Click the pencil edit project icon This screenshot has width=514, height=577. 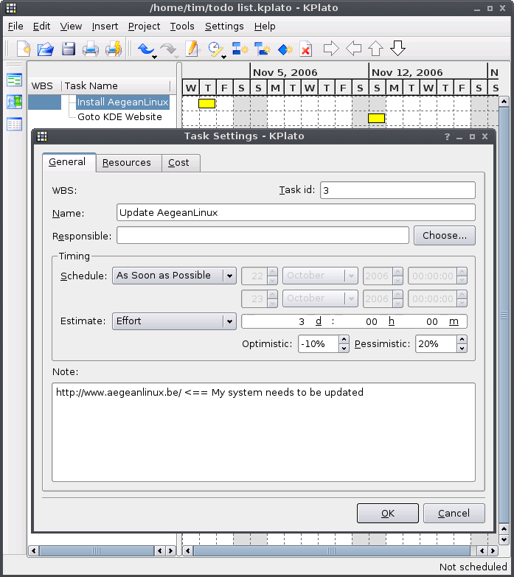click(x=192, y=49)
